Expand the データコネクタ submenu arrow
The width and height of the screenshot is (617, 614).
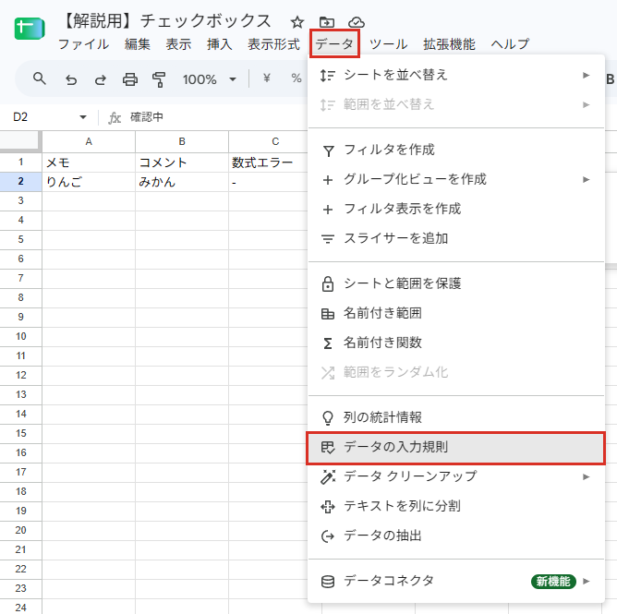pos(587,581)
